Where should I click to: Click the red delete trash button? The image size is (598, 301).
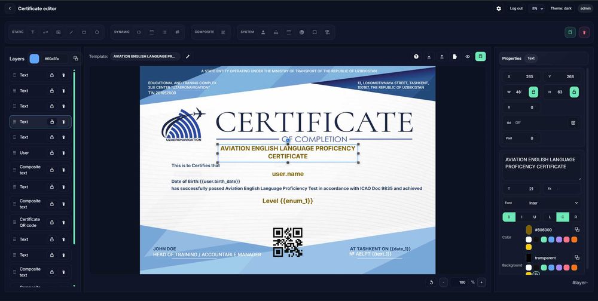tap(584, 32)
